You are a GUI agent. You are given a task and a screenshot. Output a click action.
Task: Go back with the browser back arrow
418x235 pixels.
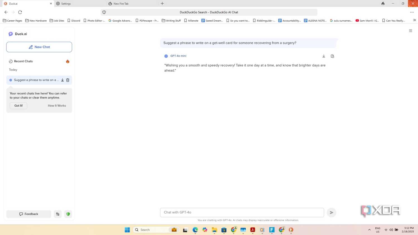click(x=6, y=12)
